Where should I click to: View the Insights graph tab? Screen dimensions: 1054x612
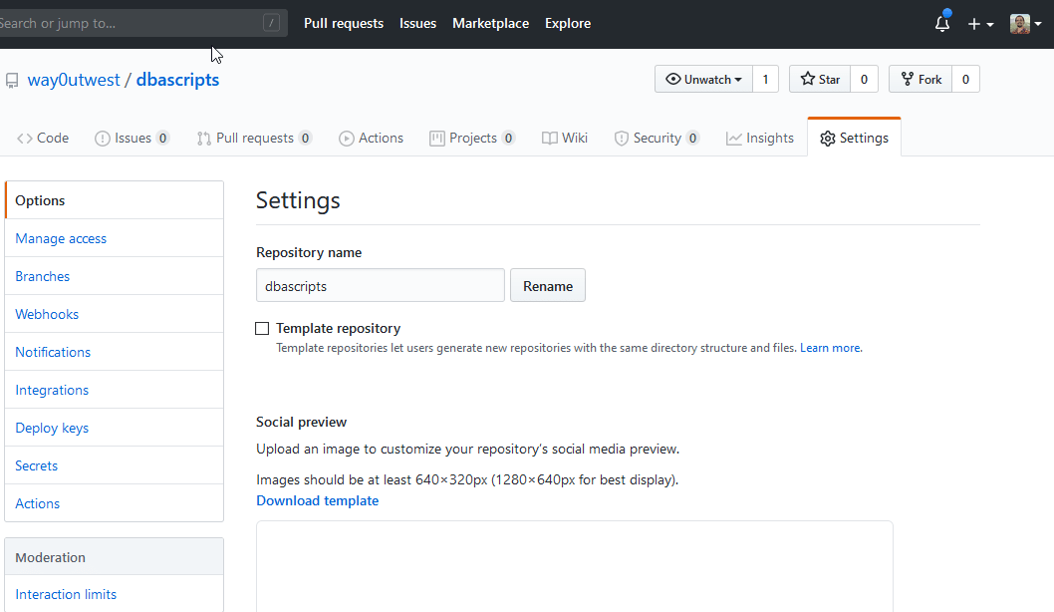(x=760, y=139)
